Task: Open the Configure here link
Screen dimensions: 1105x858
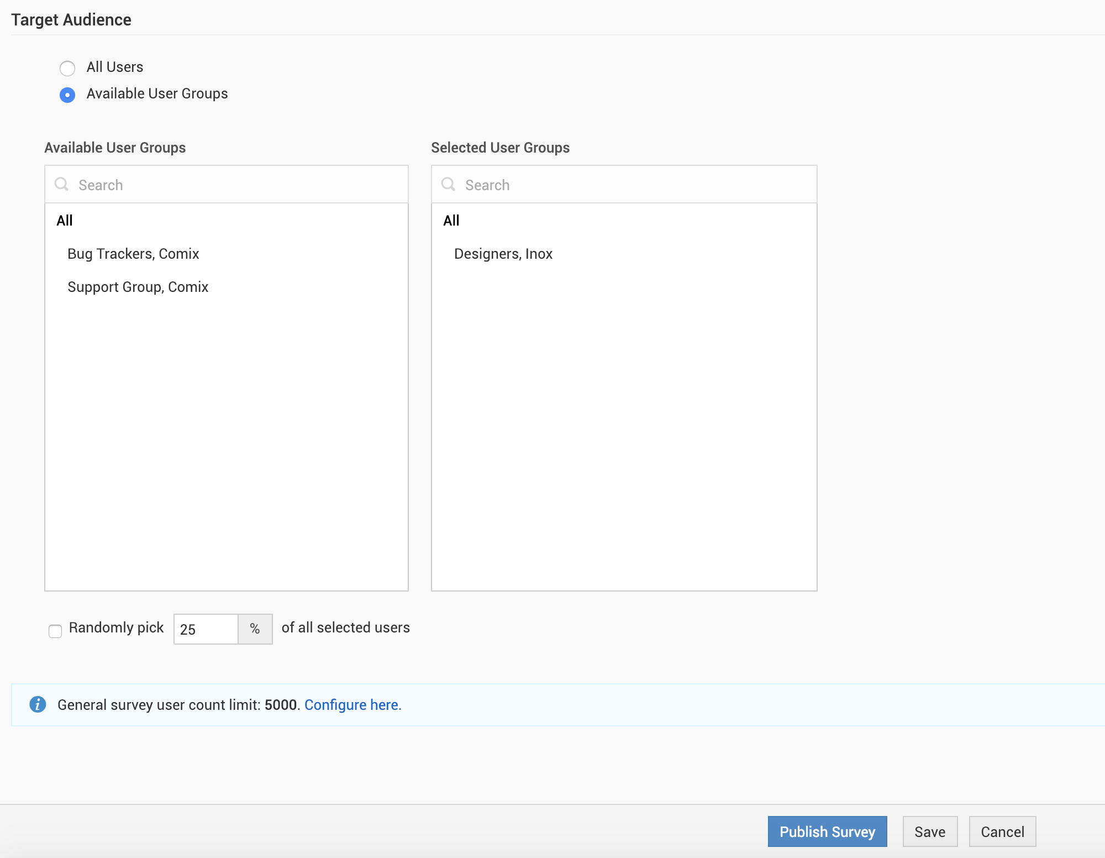Action: click(x=352, y=705)
